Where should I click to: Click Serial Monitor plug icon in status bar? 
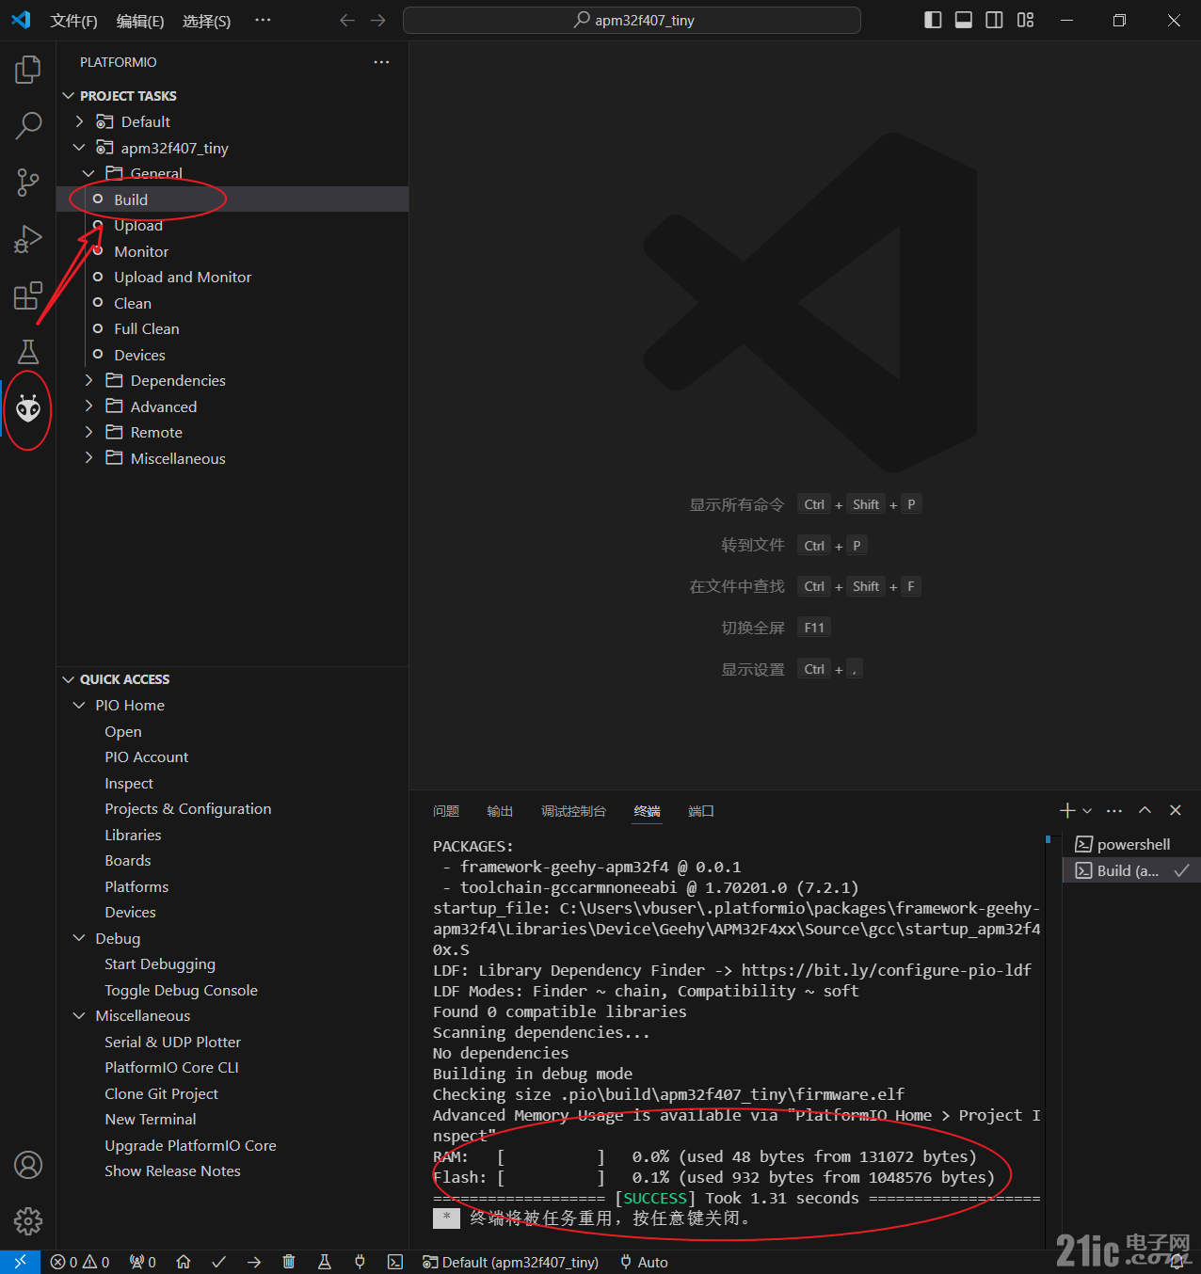pyautogui.click(x=360, y=1262)
